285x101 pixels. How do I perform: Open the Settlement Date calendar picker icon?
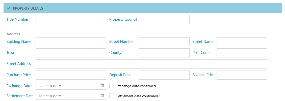[102, 96]
